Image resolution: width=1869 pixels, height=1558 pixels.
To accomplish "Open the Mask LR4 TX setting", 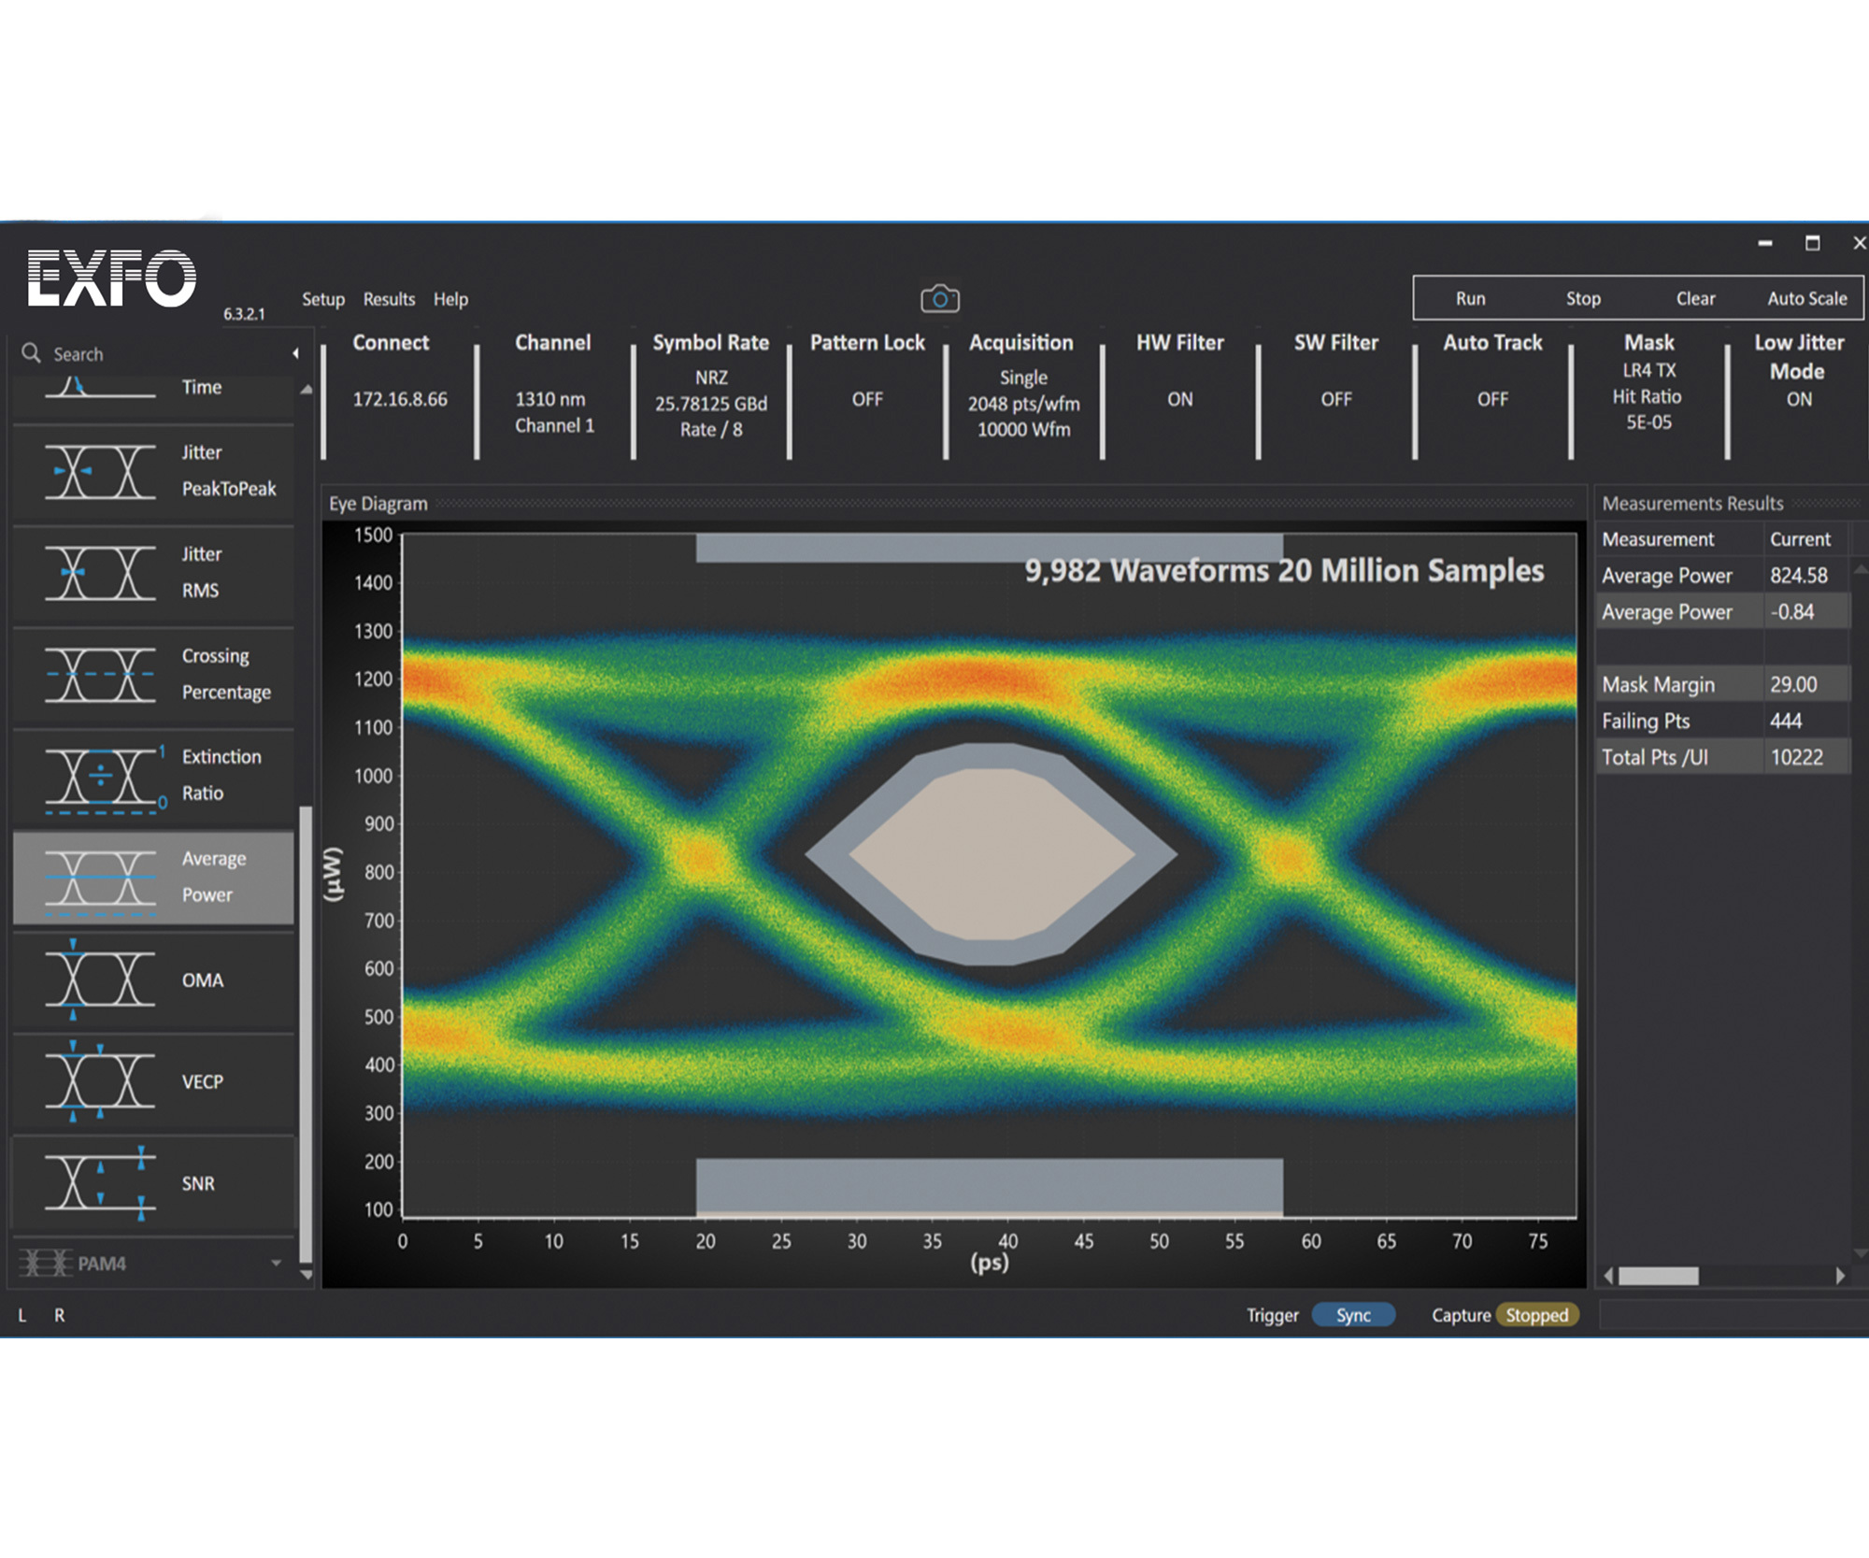I will (x=1648, y=396).
